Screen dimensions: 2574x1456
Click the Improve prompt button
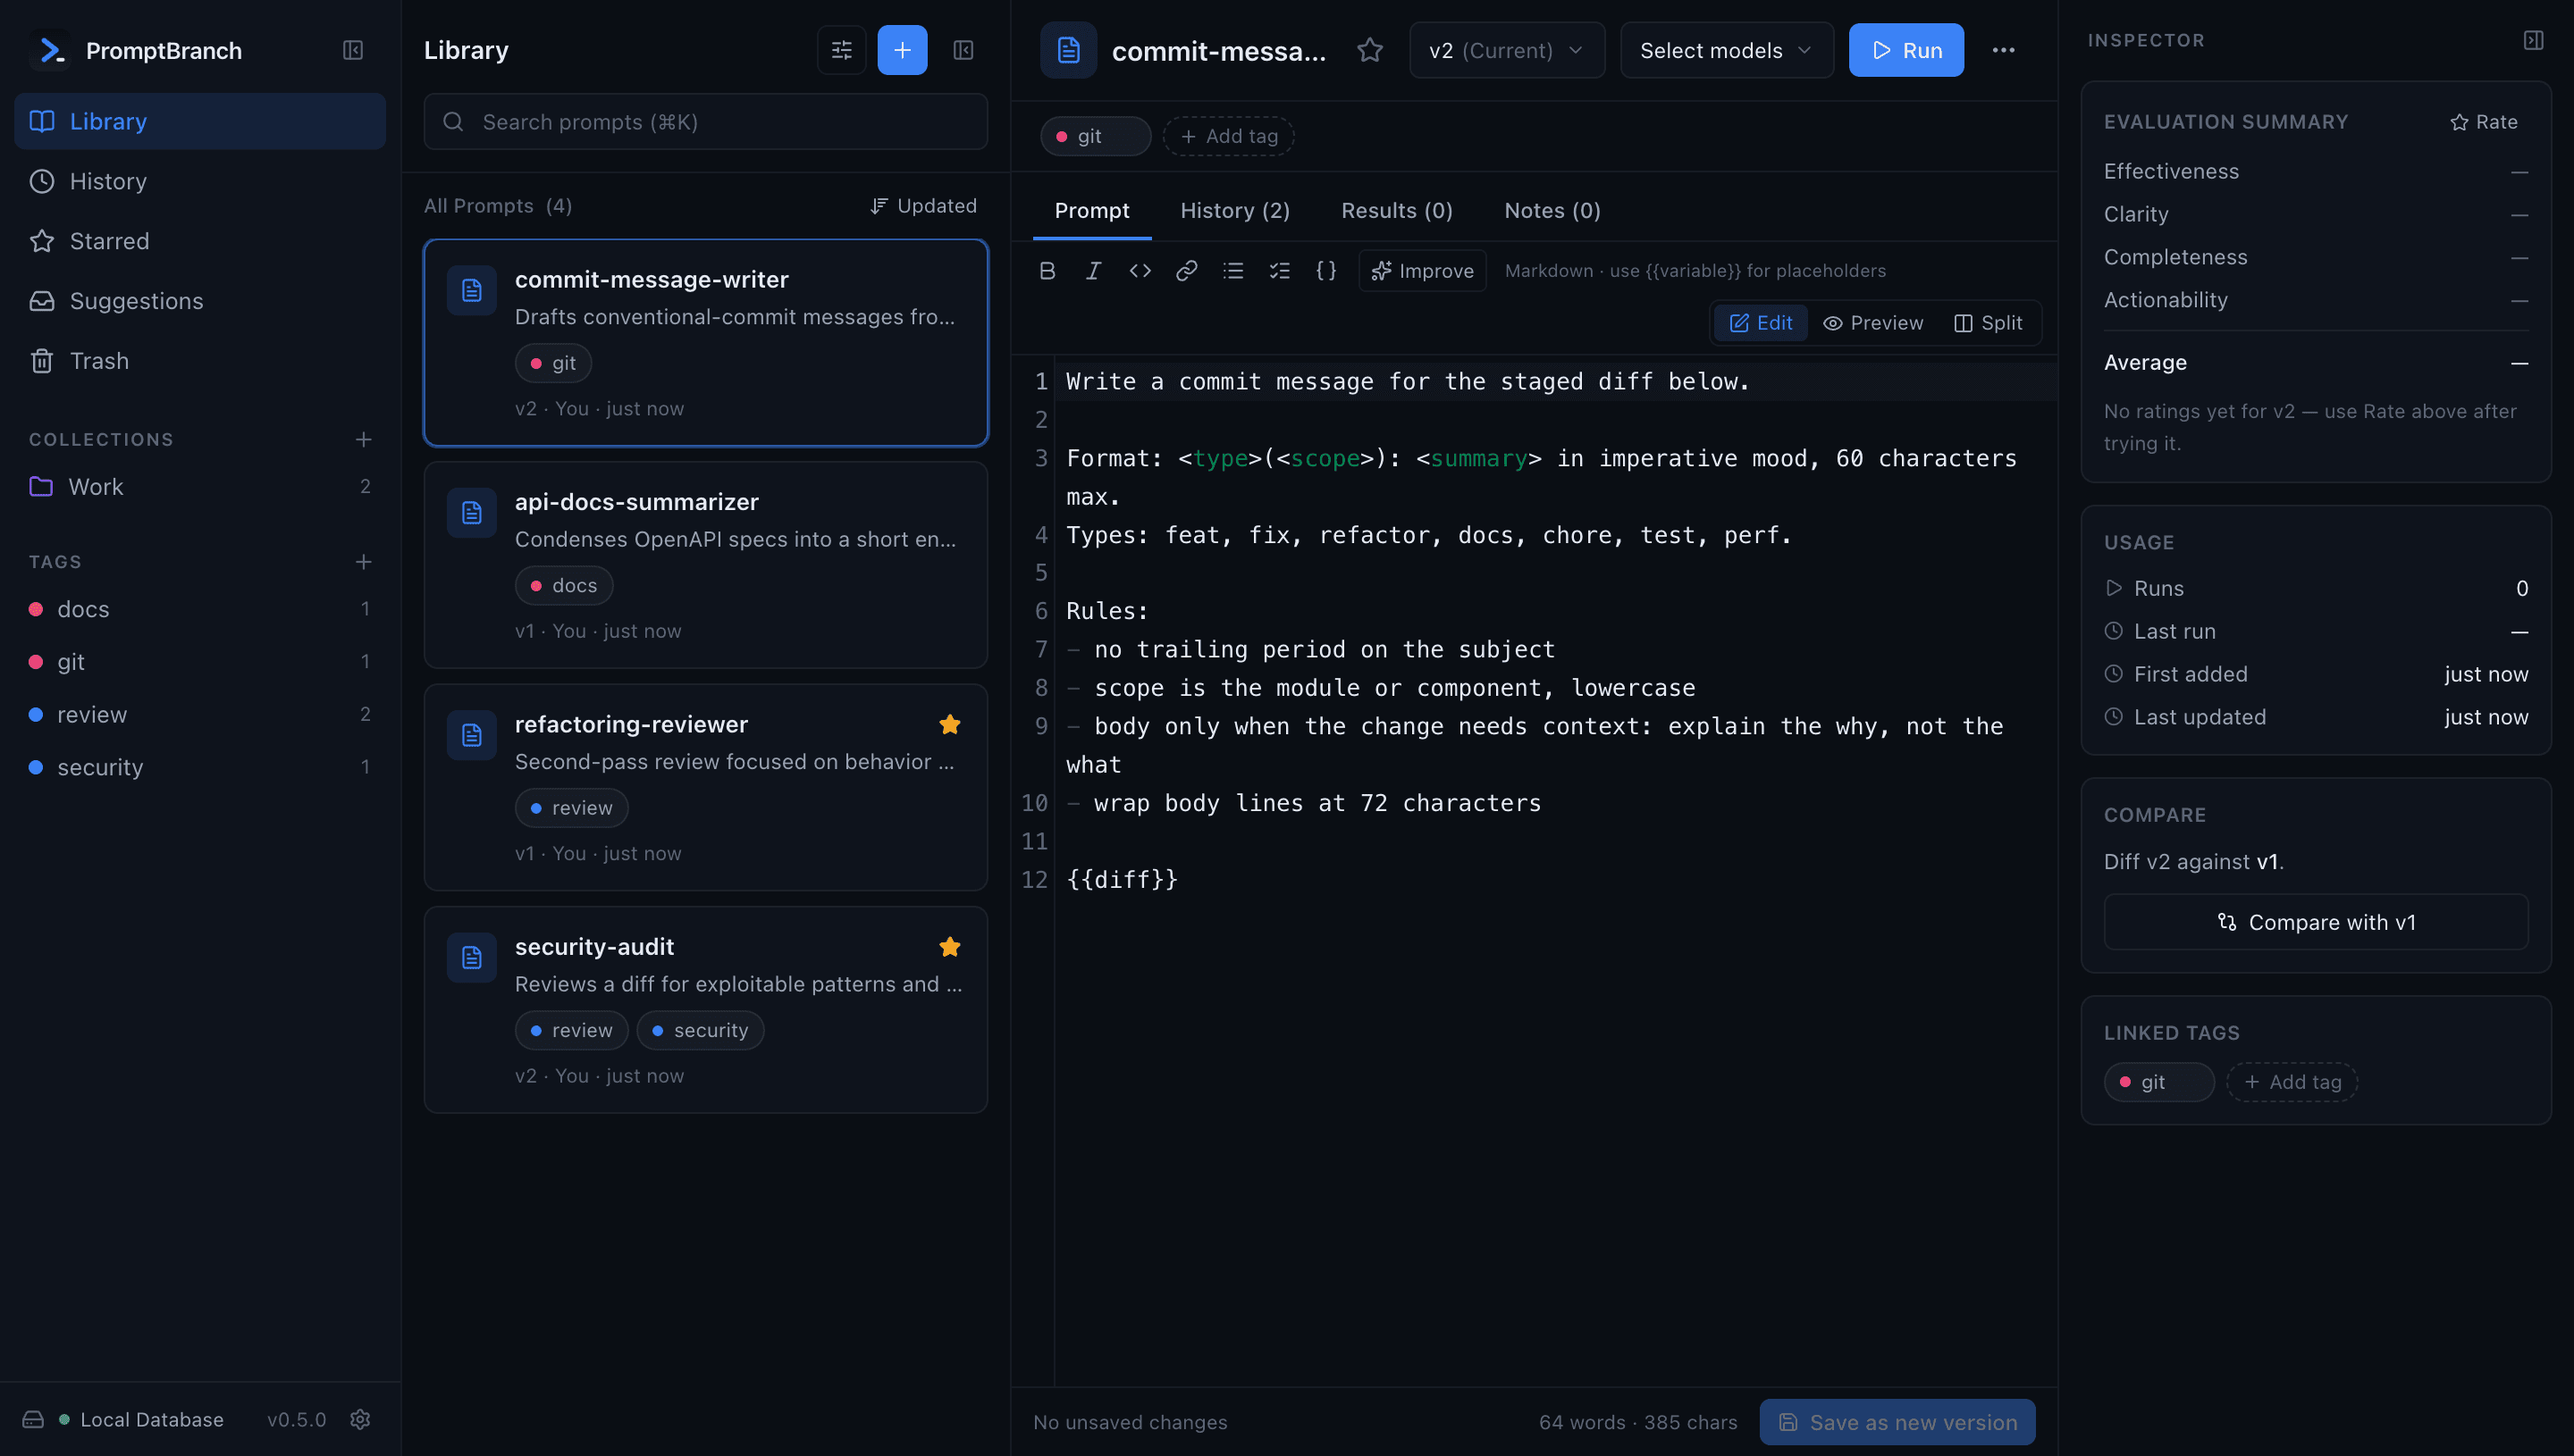pyautogui.click(x=1422, y=270)
